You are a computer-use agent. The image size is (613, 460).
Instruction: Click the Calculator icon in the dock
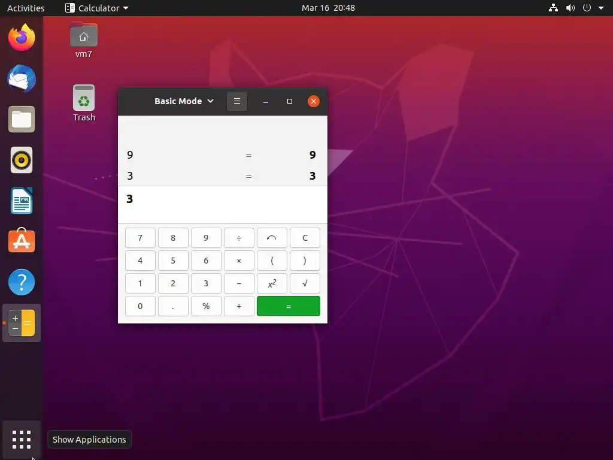pyautogui.click(x=22, y=323)
